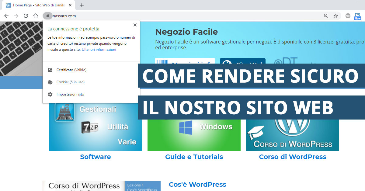This screenshot has width=365, height=191.
Task: Click La connessione è protetta title
Action: point(73,29)
